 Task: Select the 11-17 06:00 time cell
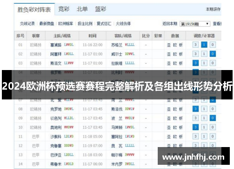click(x=93, y=164)
